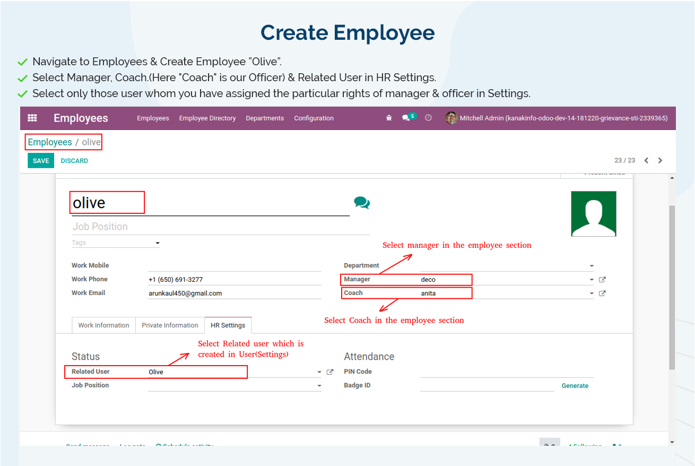Click the Work Mobile input field
Image resolution: width=695 pixels, height=466 pixels.
234,265
